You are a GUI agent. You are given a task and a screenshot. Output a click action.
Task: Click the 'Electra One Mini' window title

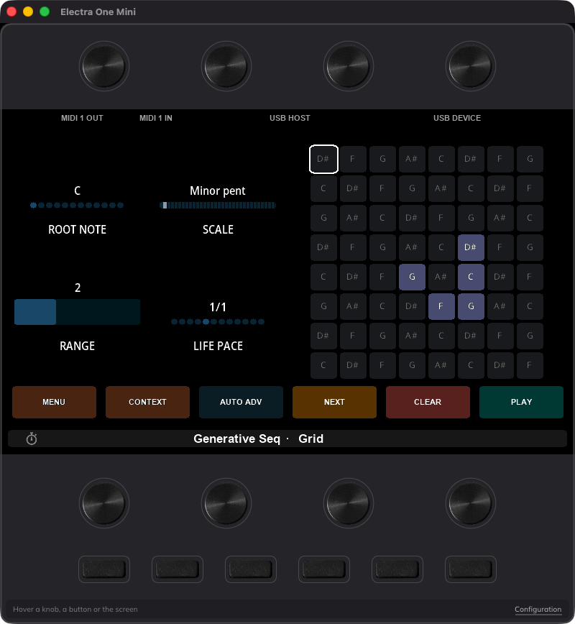click(98, 12)
